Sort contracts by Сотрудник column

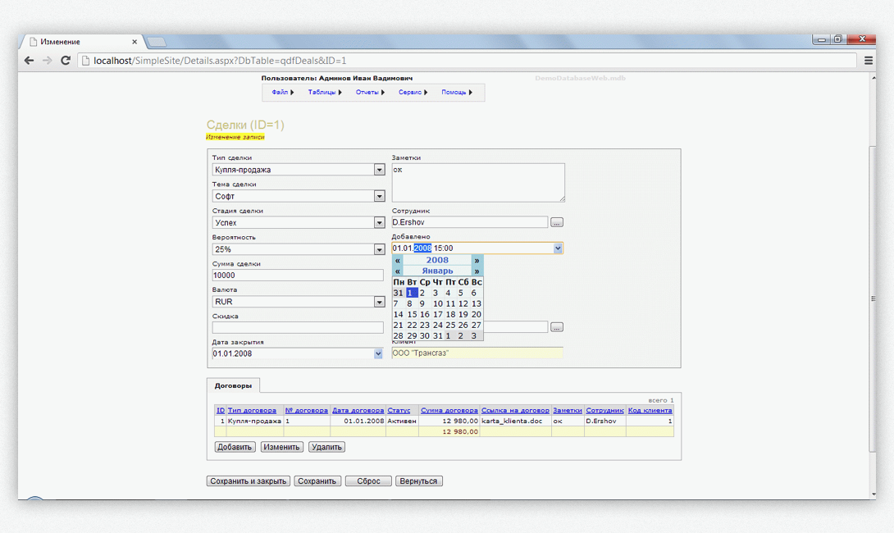click(605, 411)
